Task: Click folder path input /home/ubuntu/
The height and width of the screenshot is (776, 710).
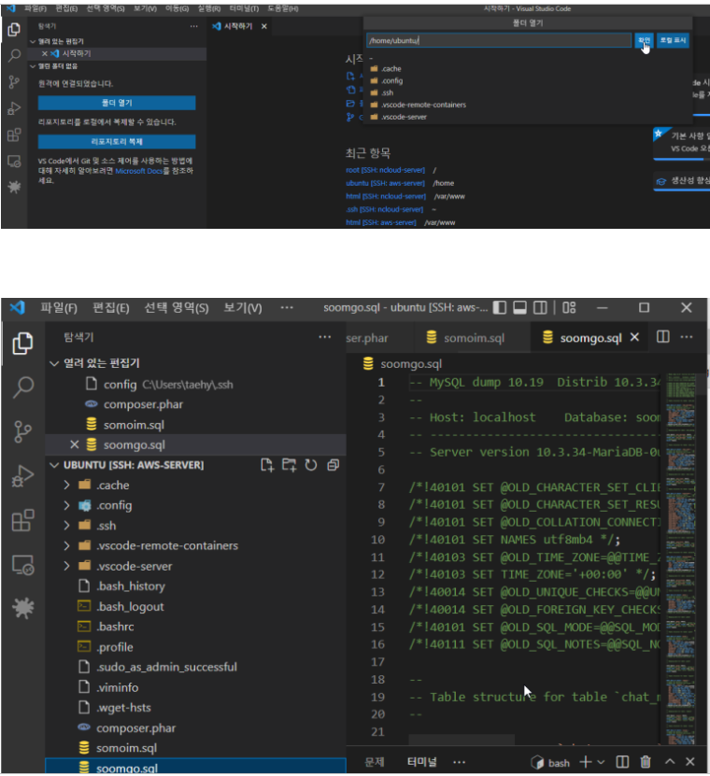Action: click(x=499, y=40)
